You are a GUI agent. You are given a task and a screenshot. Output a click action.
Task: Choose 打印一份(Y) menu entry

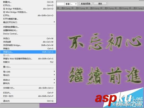click(28, 96)
